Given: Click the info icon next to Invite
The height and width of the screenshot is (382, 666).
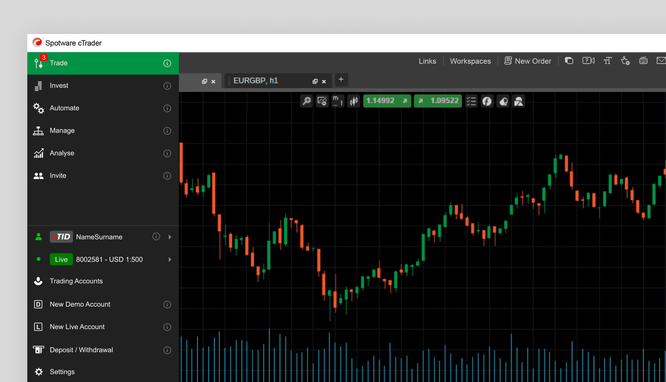Looking at the screenshot, I should point(167,176).
